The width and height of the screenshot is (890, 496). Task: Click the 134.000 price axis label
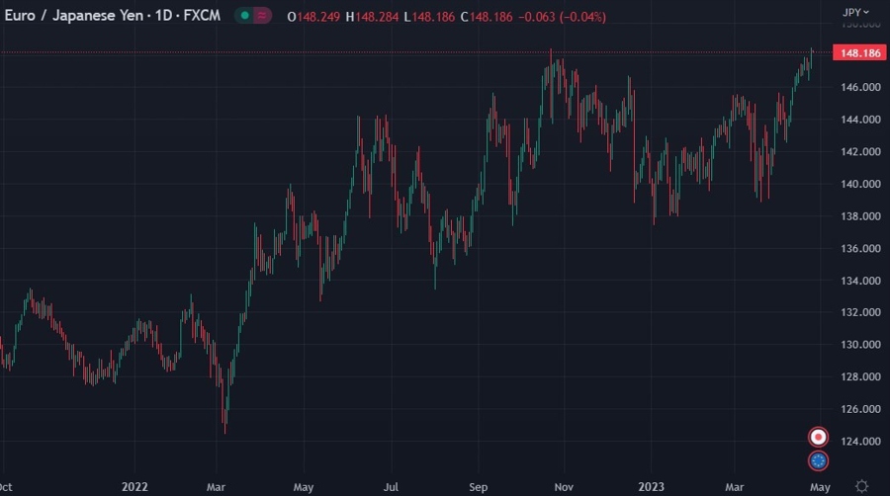[860, 282]
